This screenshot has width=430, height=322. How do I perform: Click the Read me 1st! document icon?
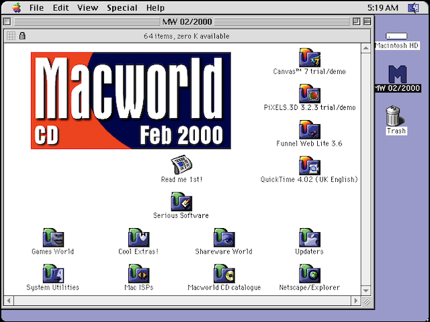coord(181,164)
